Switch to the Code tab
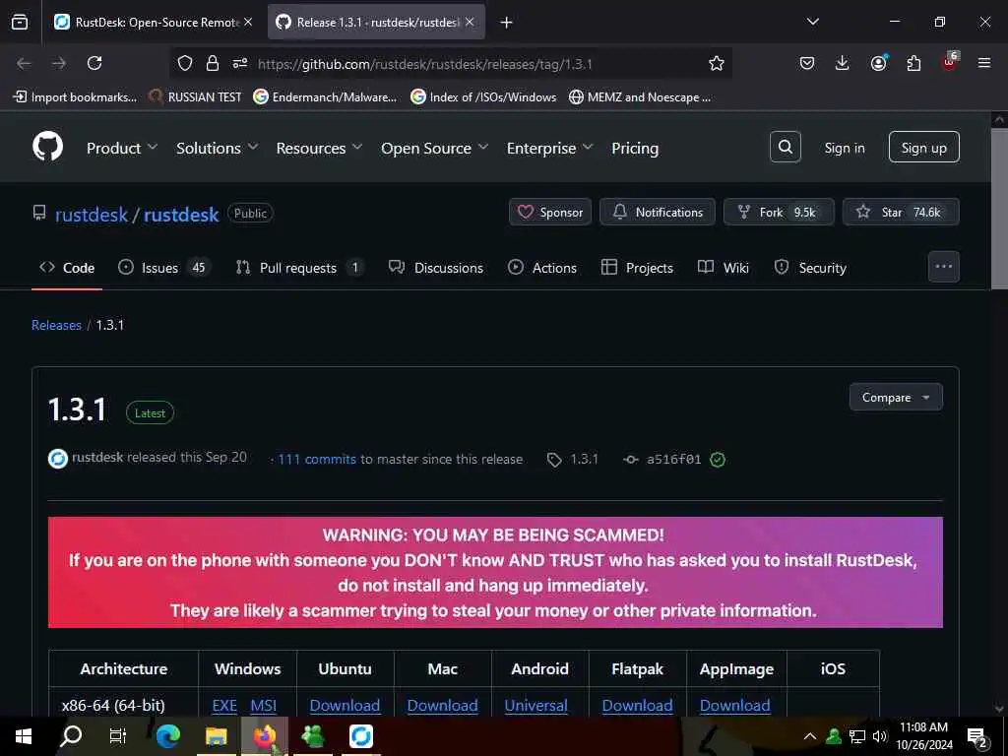The image size is (1008, 756). [x=67, y=268]
